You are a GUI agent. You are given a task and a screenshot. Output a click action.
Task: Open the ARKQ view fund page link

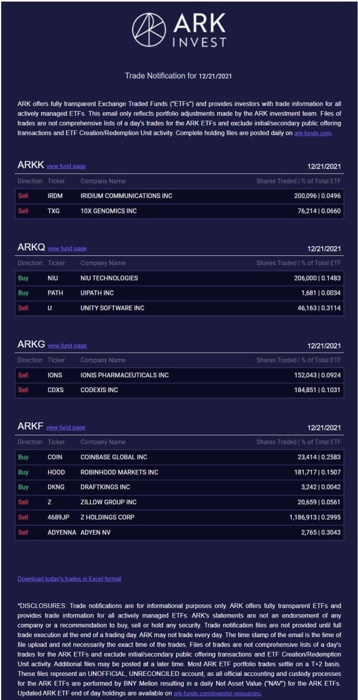[x=67, y=248]
